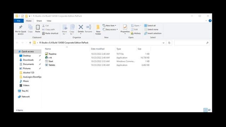226x127 pixels.
Task: Click New folder icon in title bar
Action: (x=26, y=16)
